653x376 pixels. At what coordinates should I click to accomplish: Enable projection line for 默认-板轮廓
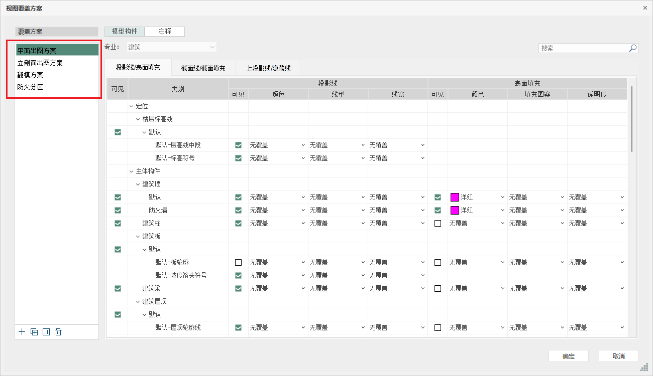(239, 262)
